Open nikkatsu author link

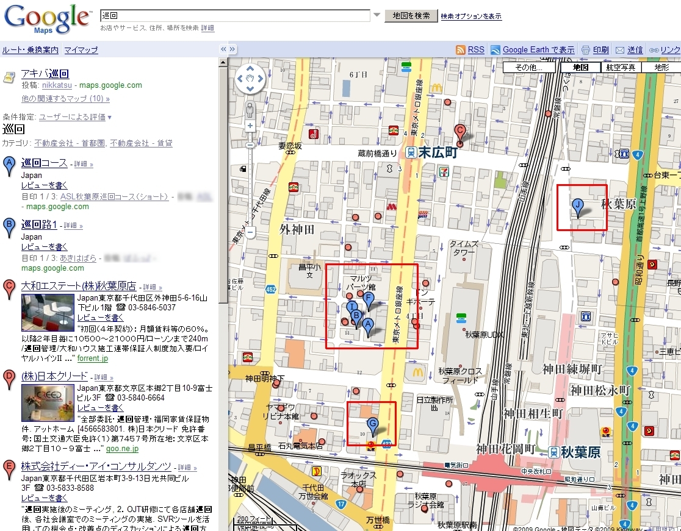(57, 85)
